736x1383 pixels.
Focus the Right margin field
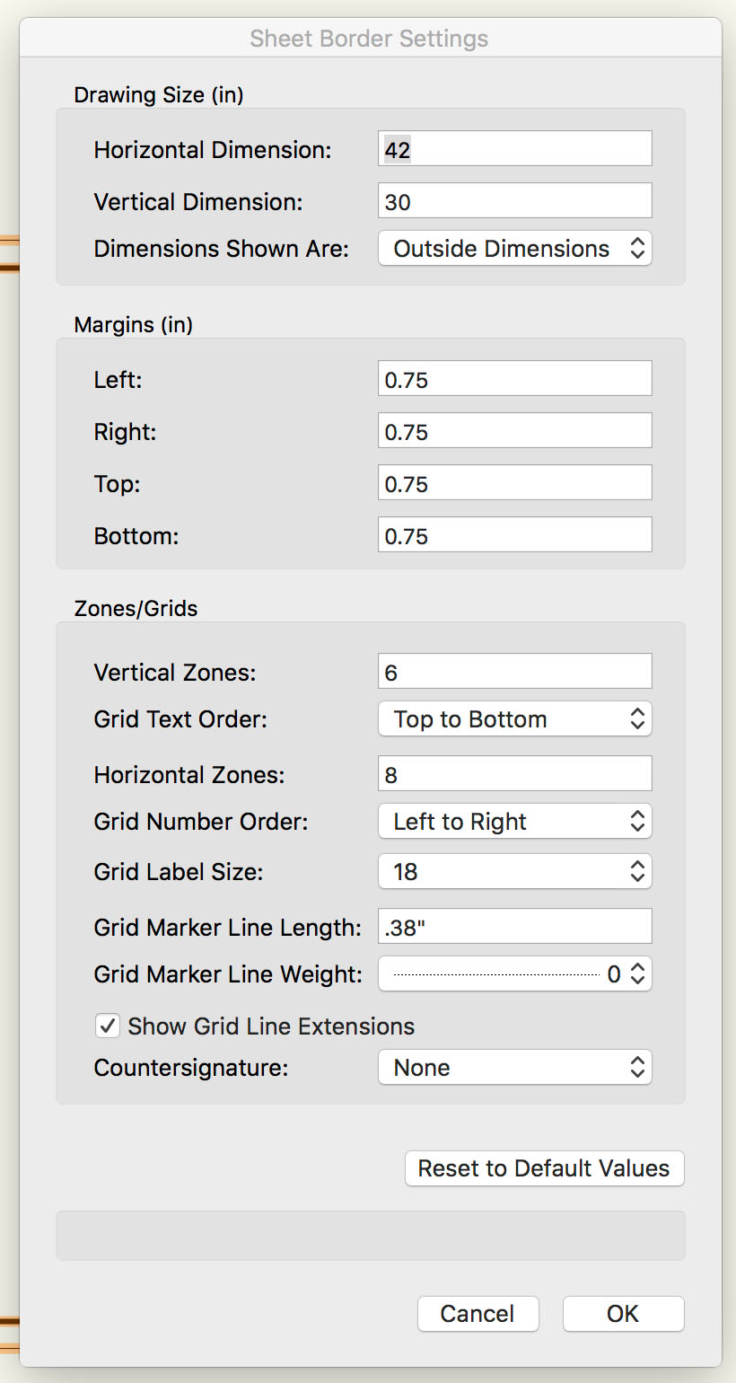514,432
